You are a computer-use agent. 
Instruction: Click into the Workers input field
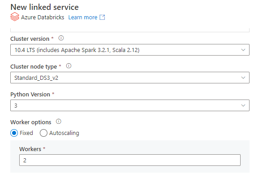(x=130, y=160)
